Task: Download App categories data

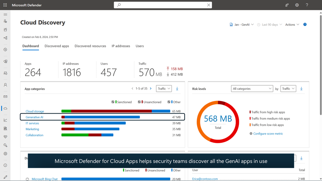Action: point(177,89)
